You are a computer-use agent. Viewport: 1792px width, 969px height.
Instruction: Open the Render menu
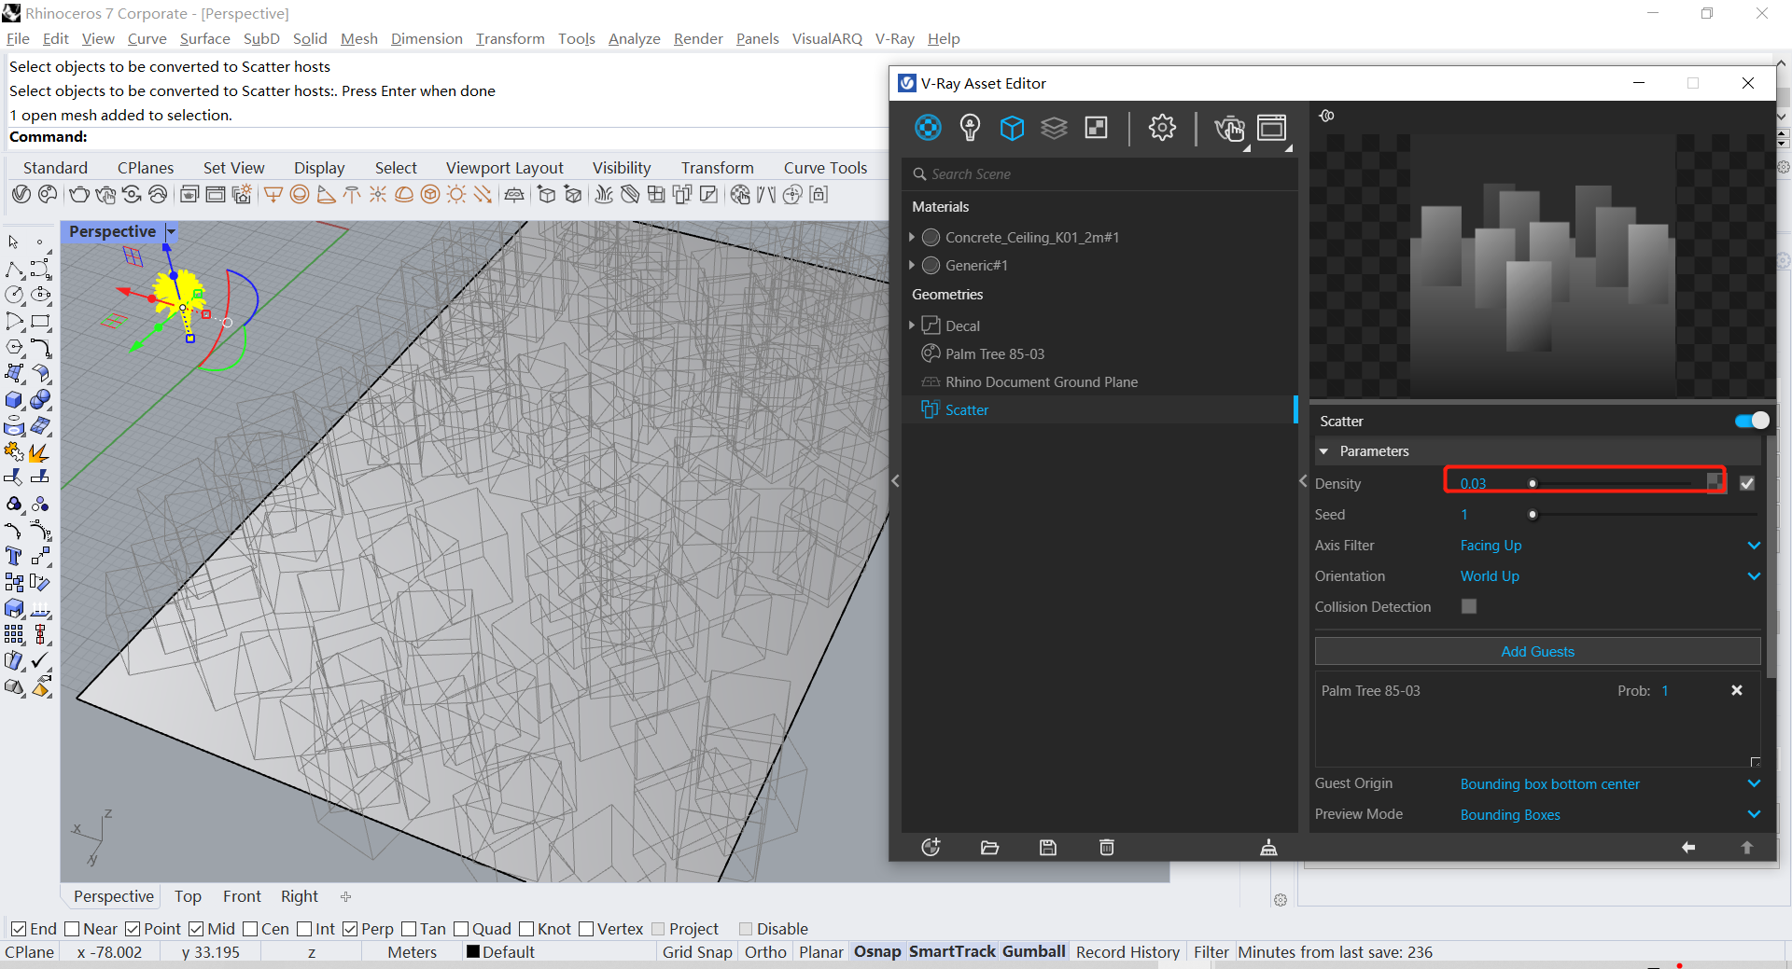[698, 38]
